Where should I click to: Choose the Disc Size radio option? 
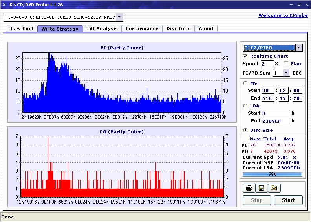245,130
